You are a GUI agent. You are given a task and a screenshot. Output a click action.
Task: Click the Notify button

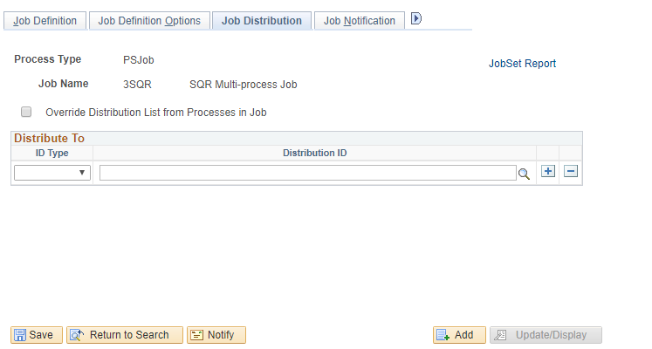[216, 335]
